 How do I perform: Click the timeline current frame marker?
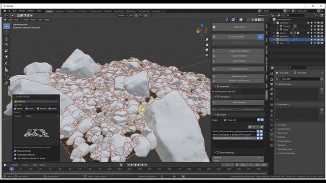coord(12,169)
